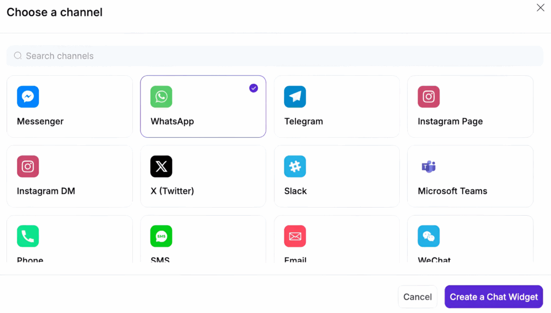Select the SMS channel icon
The width and height of the screenshot is (551, 313).
pos(161,236)
